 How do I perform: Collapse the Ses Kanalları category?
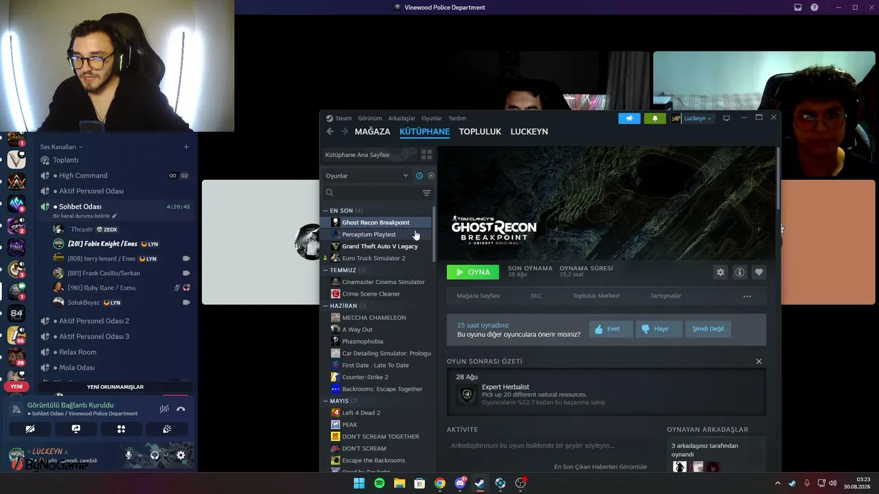(x=61, y=147)
